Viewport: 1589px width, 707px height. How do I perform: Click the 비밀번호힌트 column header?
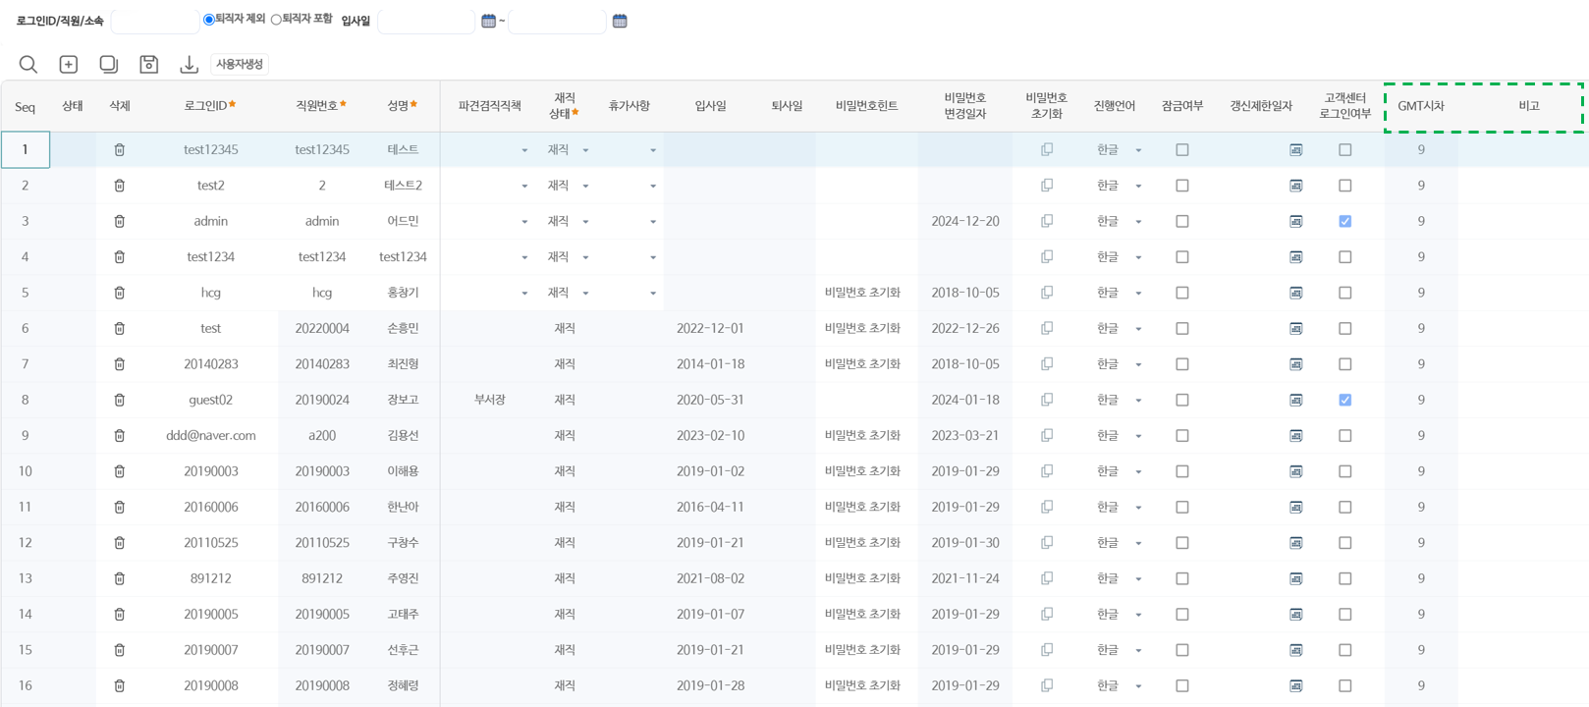(x=866, y=106)
